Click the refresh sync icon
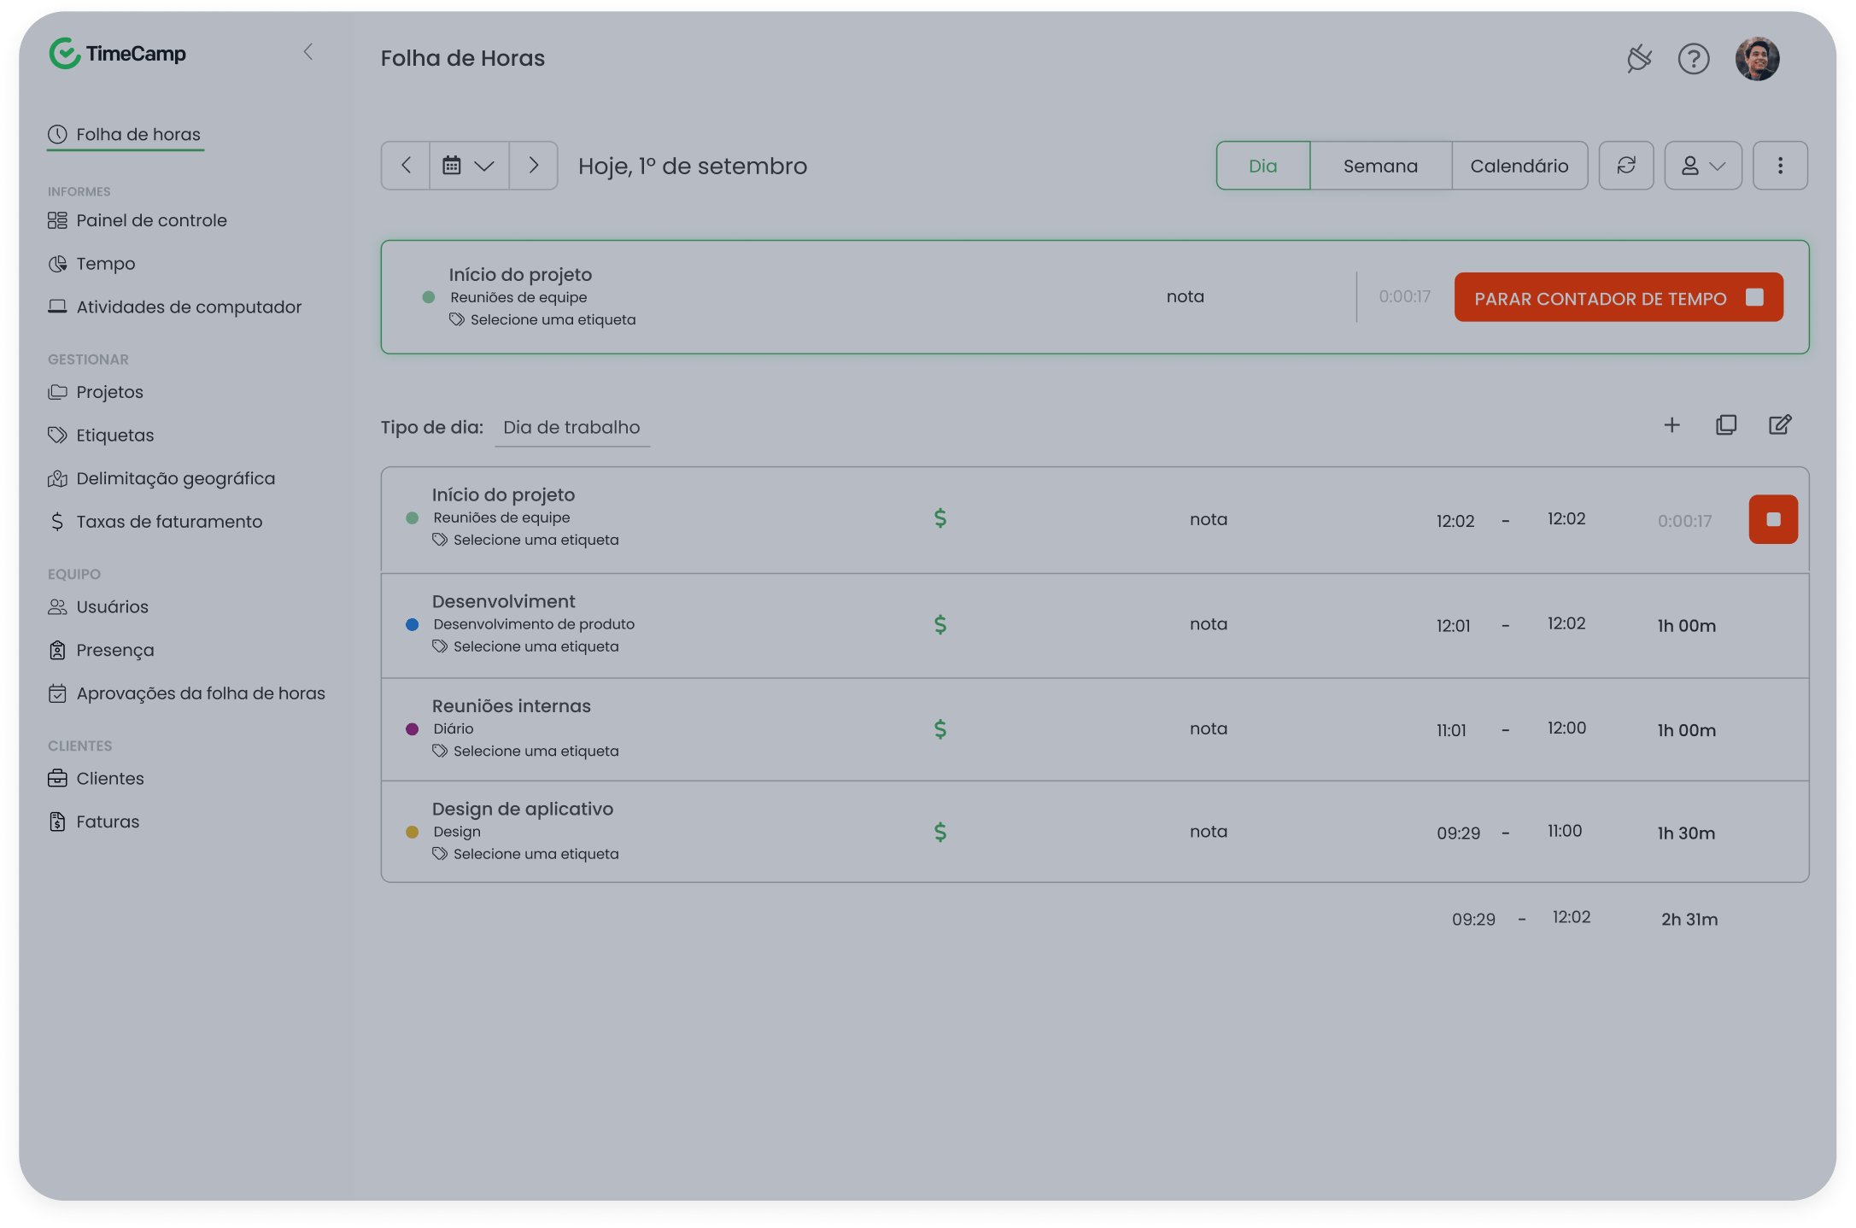1856x1228 pixels. click(1626, 166)
